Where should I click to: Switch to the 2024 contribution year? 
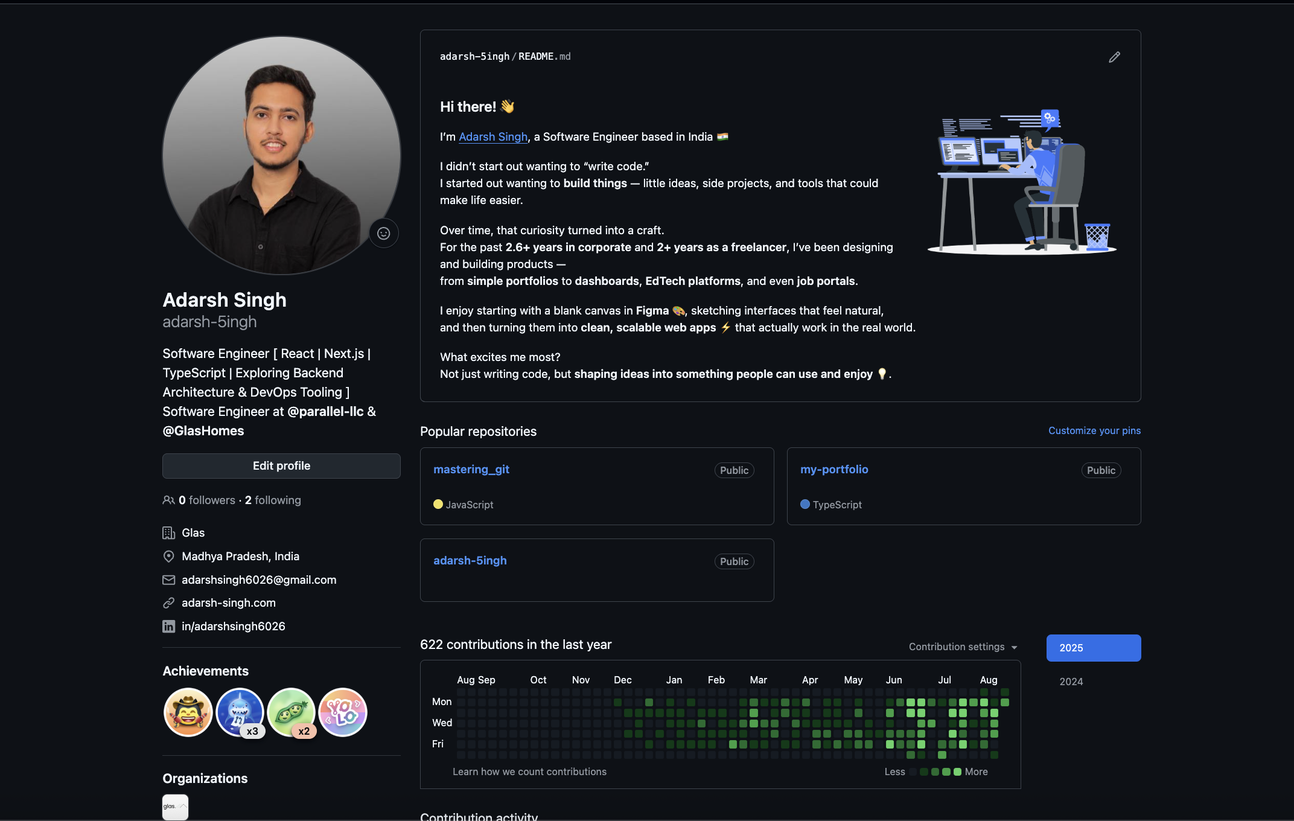1071,682
